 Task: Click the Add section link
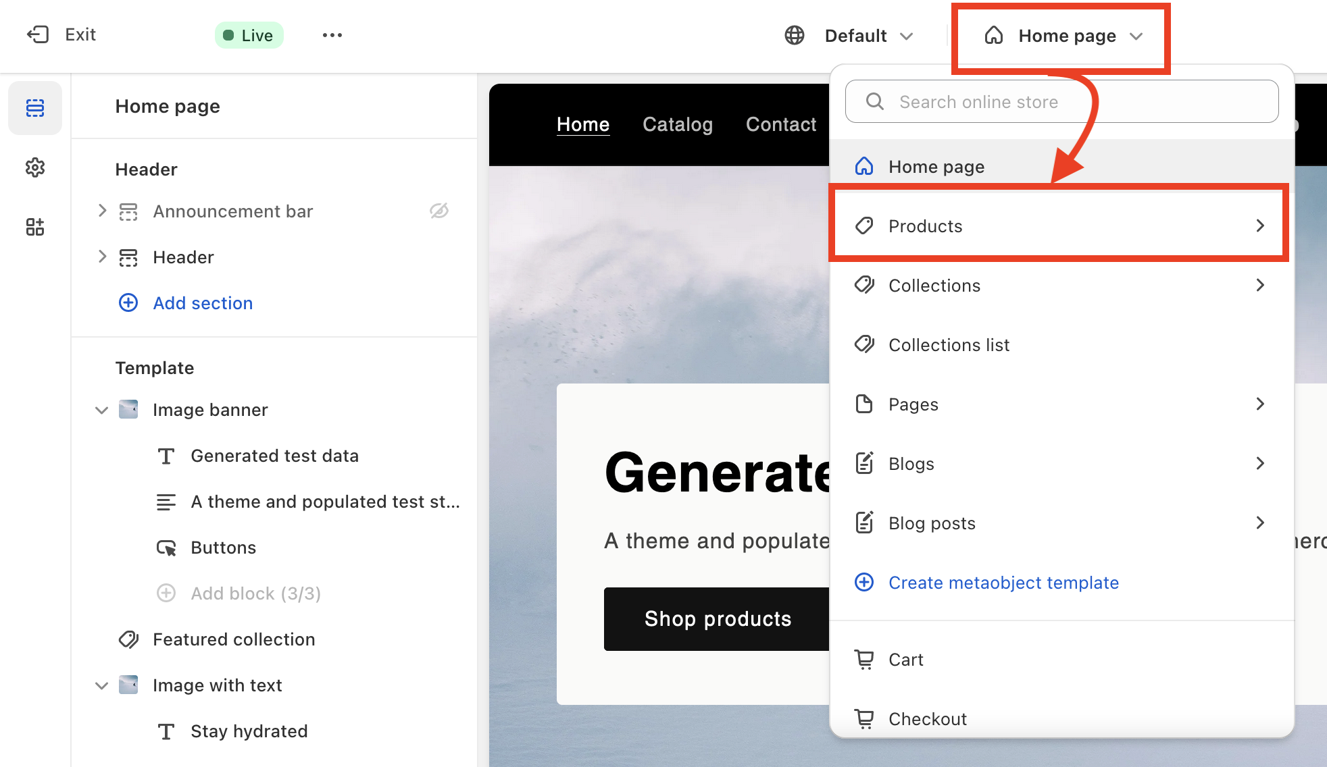pos(202,303)
